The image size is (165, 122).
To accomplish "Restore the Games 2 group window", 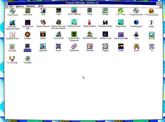I will pos(161,7).
